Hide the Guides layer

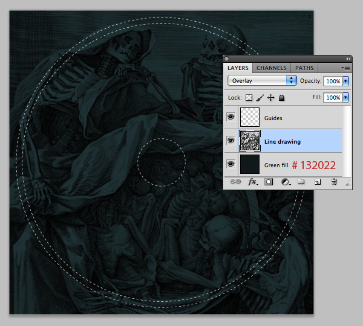(231, 117)
